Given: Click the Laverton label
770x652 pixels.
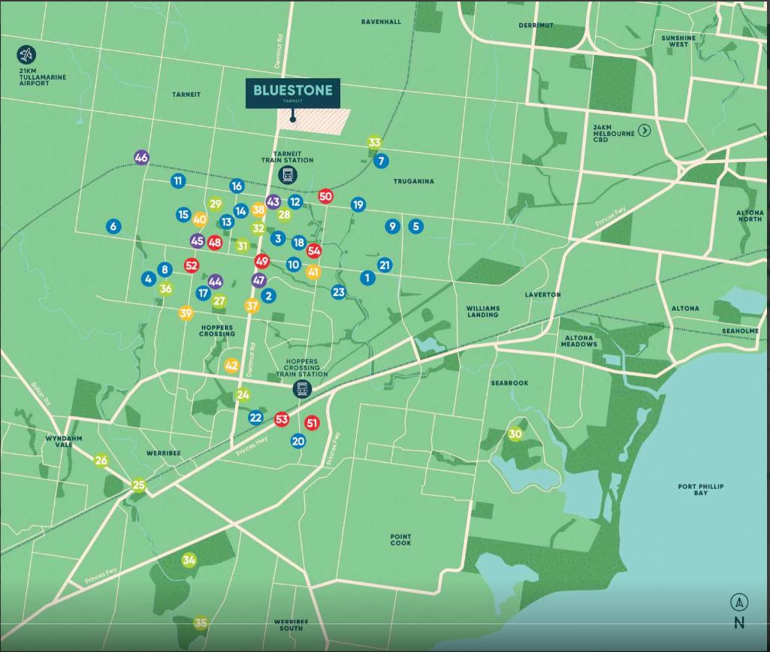Looking at the screenshot, I should pos(542,294).
